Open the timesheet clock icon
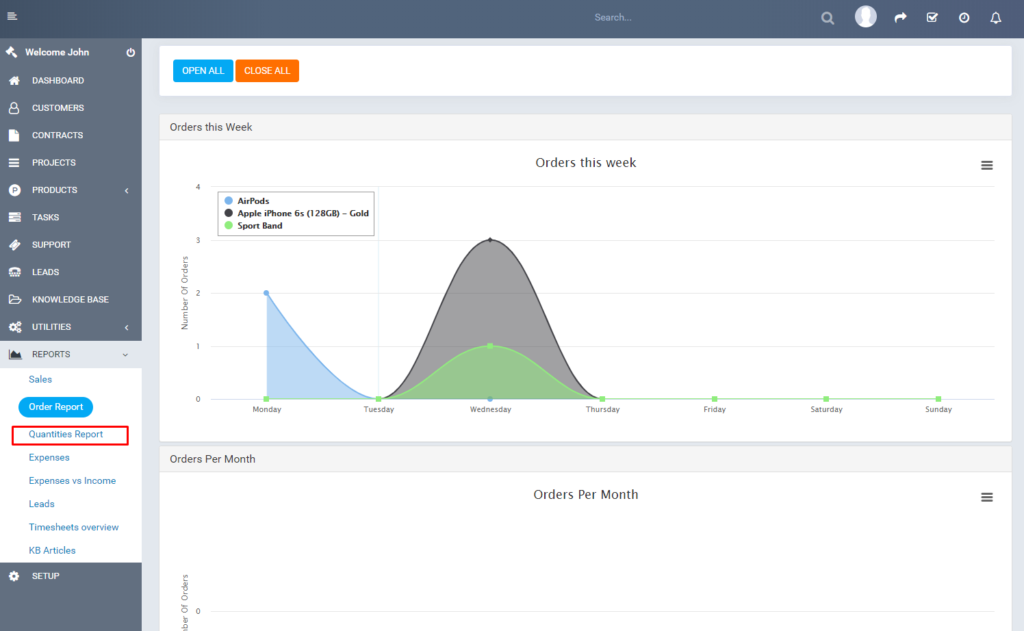 click(964, 18)
